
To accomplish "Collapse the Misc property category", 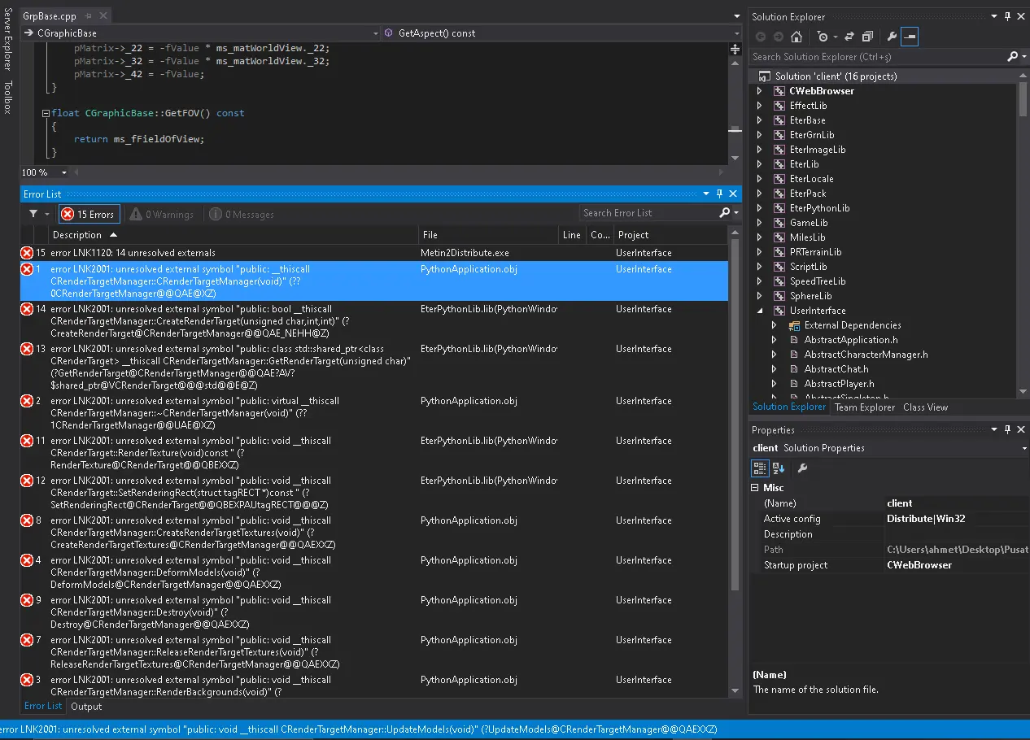I will (x=755, y=488).
